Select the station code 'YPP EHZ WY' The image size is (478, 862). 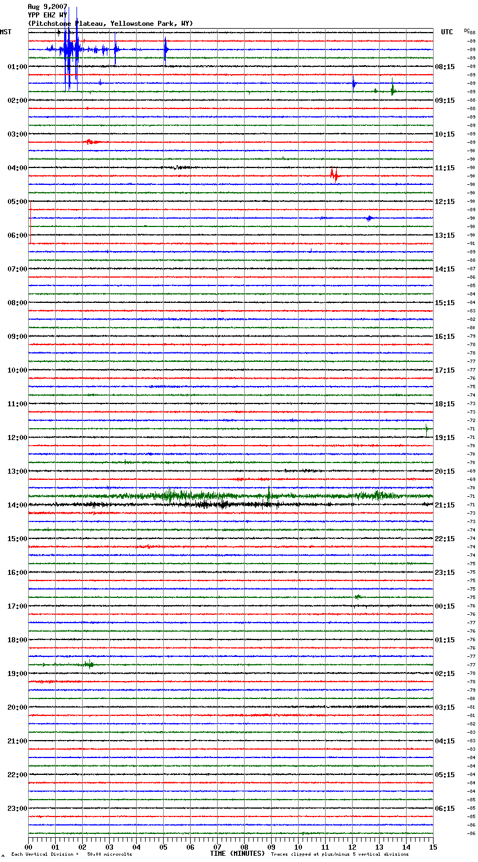47,15
